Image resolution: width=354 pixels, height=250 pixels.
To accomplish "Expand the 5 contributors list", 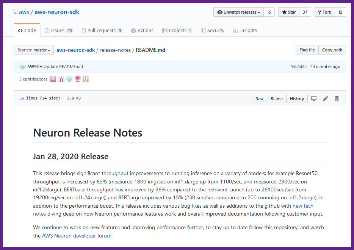I will 33,79.
